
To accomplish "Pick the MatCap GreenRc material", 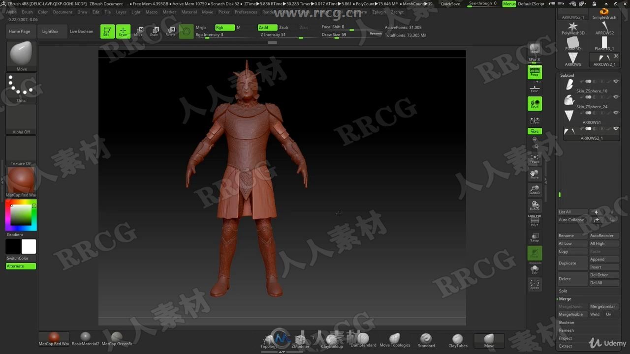I will click(x=117, y=339).
